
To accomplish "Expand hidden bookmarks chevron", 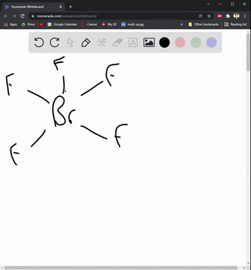I will click(181, 25).
